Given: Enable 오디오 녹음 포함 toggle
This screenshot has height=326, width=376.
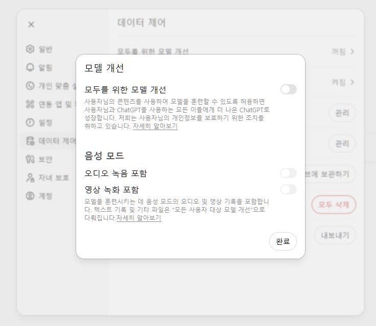Looking at the screenshot, I should pos(288,173).
